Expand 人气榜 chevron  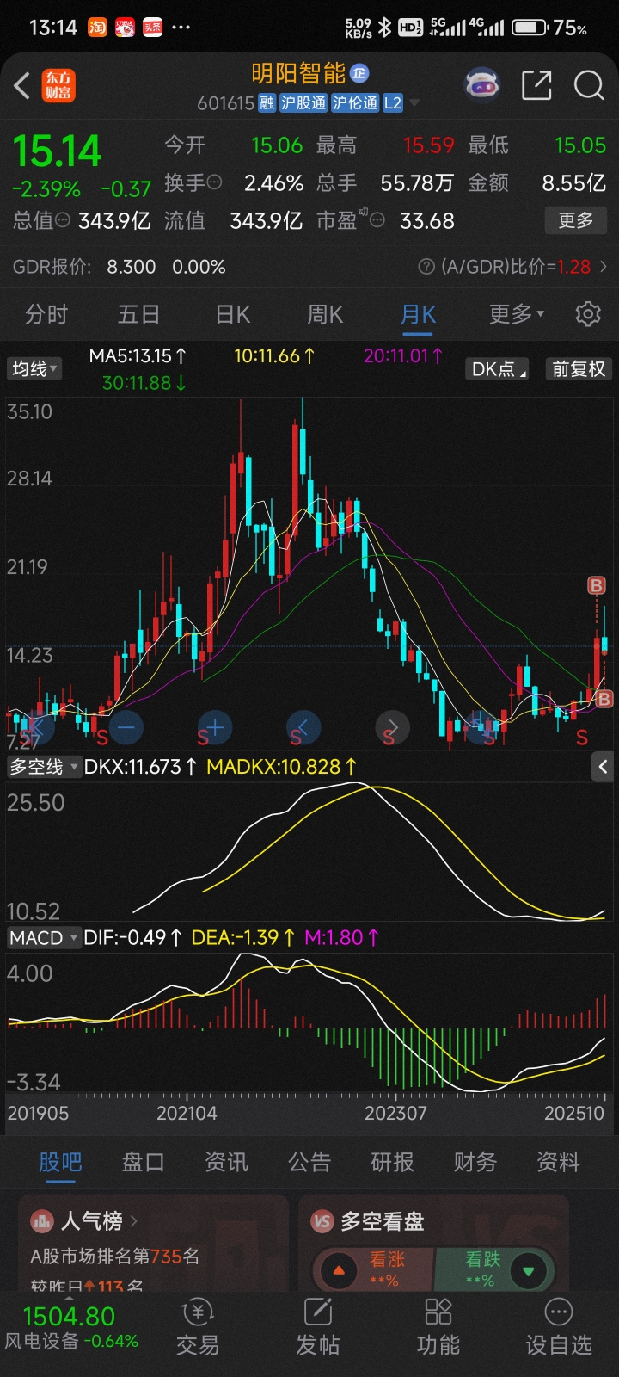[134, 1221]
